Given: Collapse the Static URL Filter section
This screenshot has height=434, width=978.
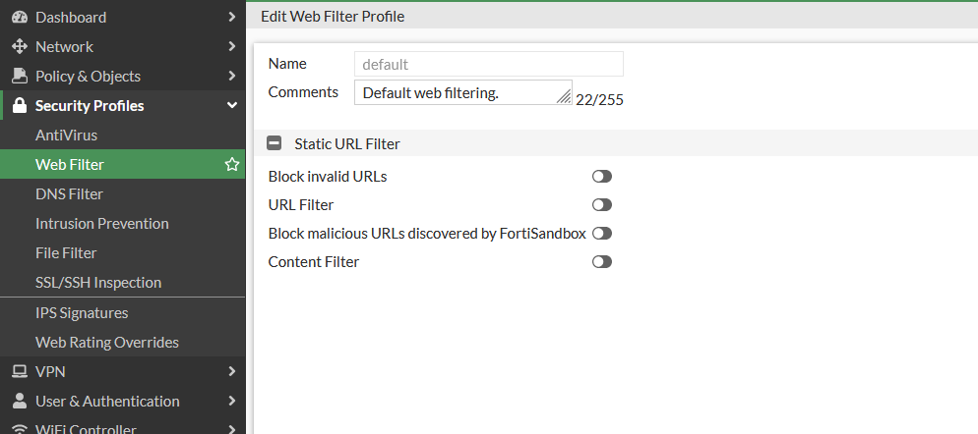Looking at the screenshot, I should point(275,143).
